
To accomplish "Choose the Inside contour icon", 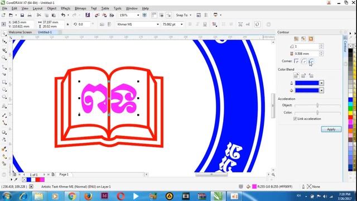I will pyautogui.click(x=303, y=39).
